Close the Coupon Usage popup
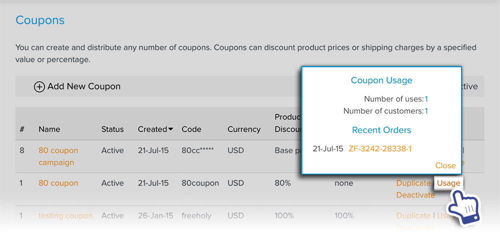The image size is (500, 242). pyautogui.click(x=445, y=165)
